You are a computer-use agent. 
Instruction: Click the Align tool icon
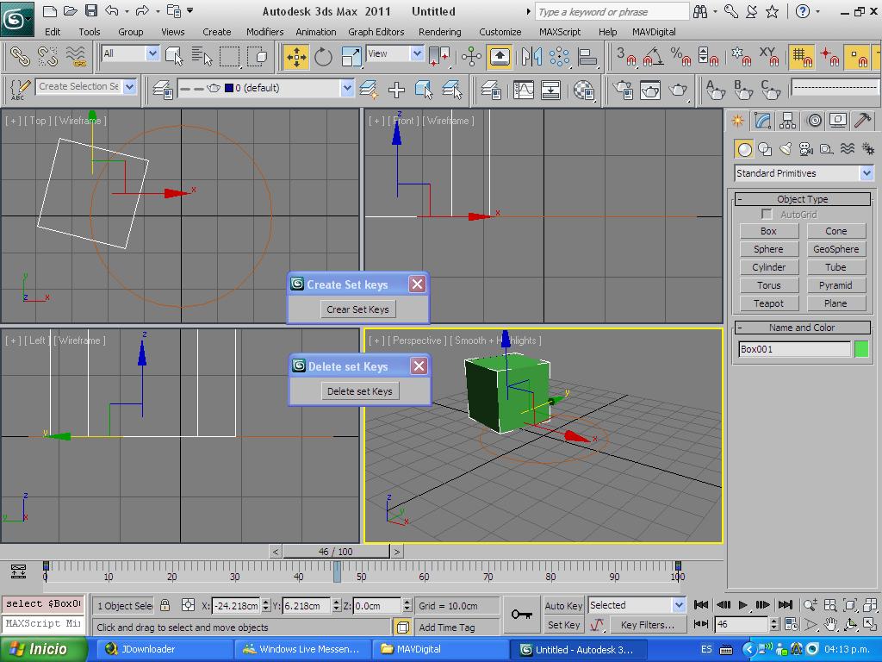tap(587, 57)
